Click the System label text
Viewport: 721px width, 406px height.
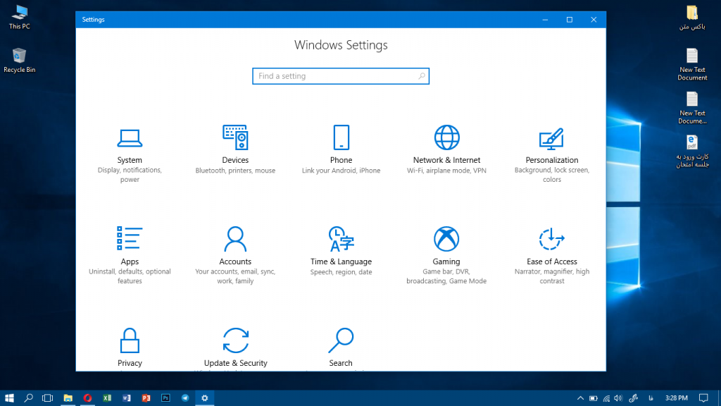point(130,160)
